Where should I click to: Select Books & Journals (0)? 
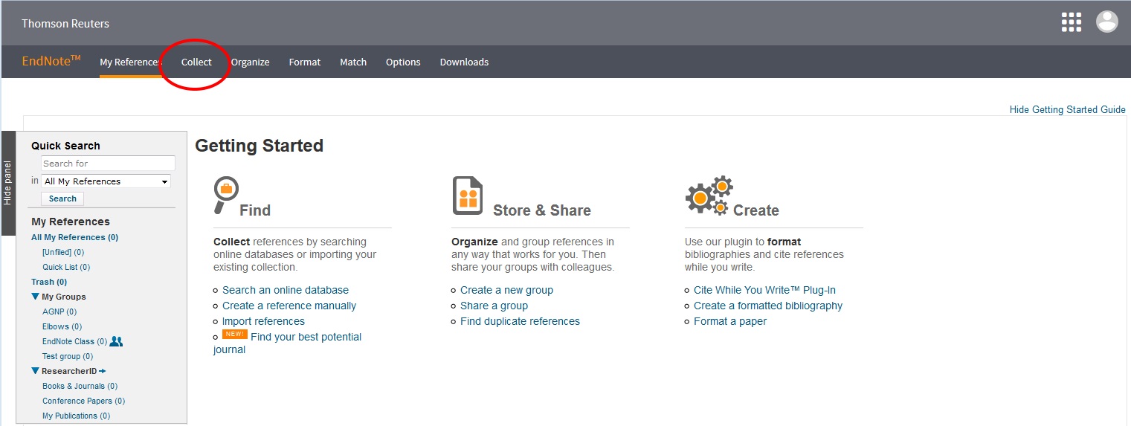coord(80,386)
